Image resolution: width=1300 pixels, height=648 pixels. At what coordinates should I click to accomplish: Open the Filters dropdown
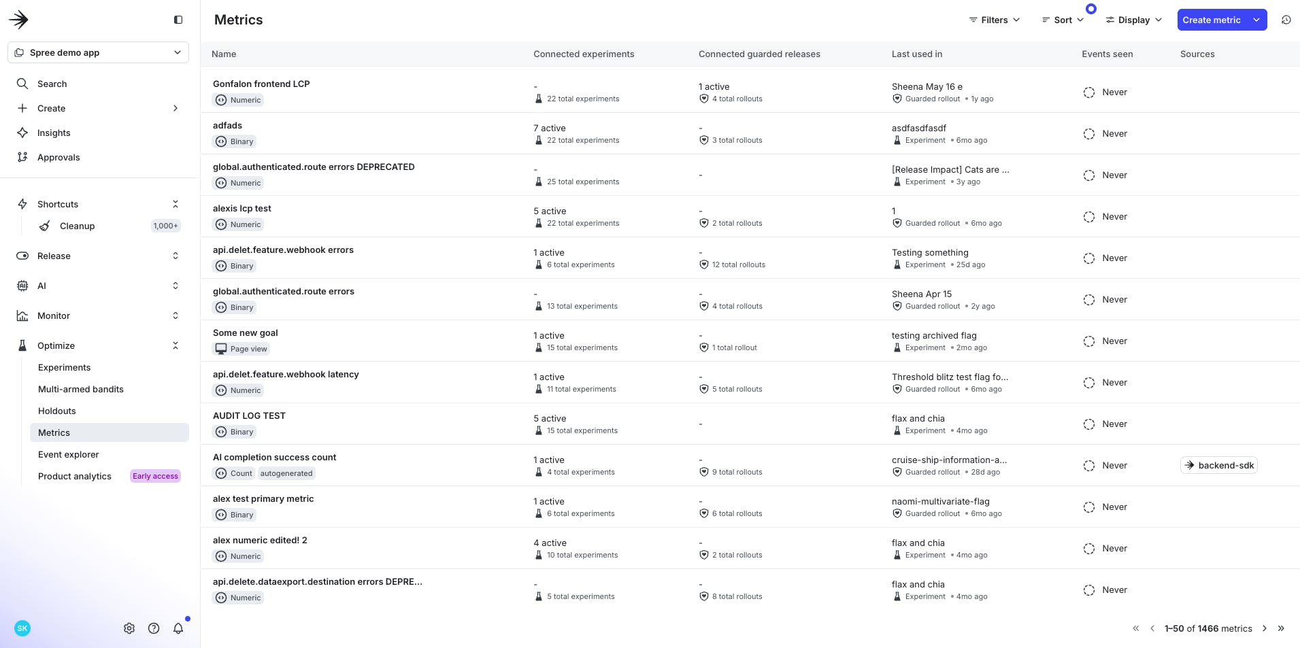pyautogui.click(x=994, y=20)
